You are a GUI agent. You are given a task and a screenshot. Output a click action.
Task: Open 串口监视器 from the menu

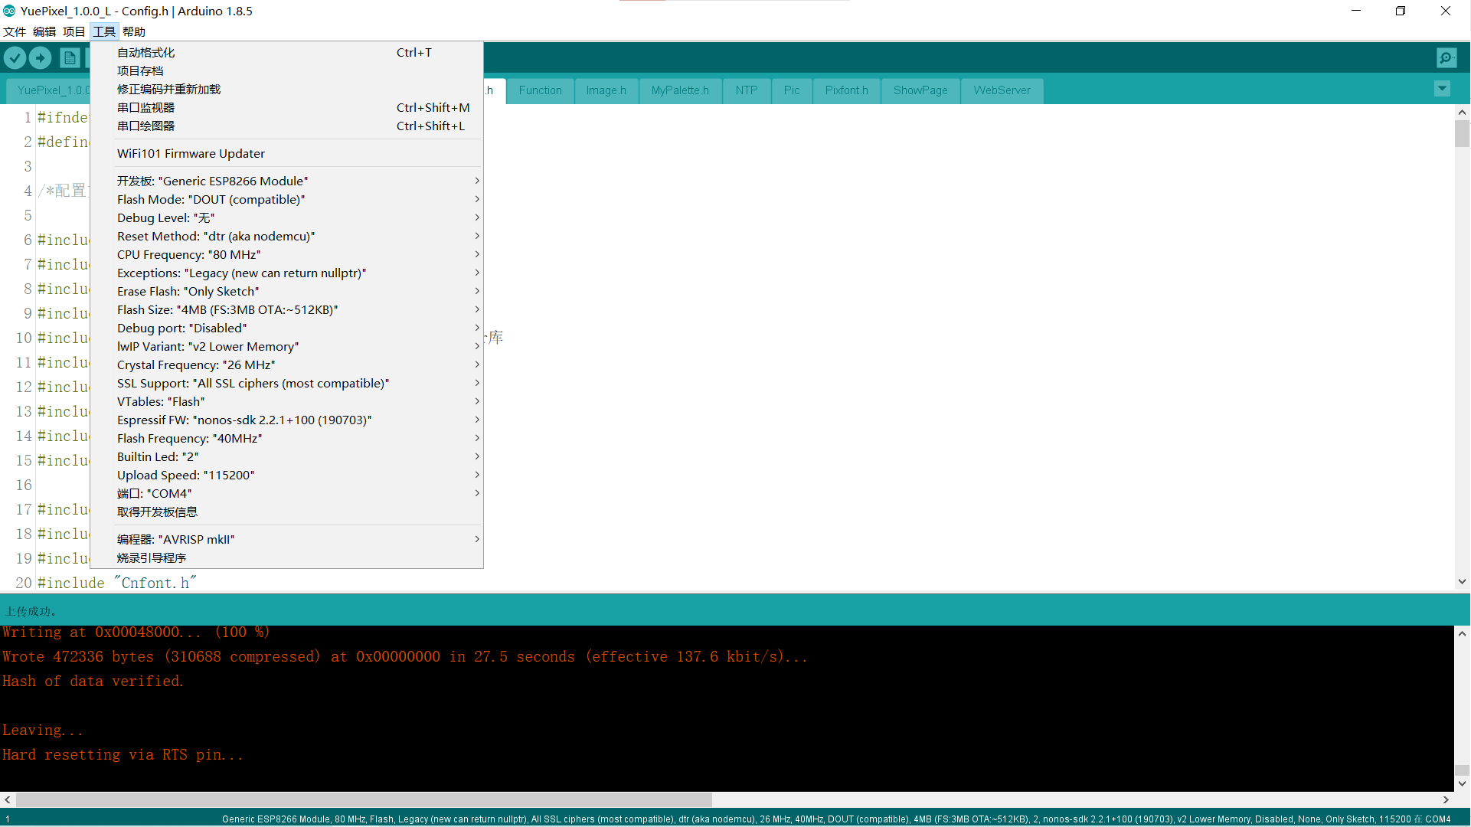coord(145,107)
